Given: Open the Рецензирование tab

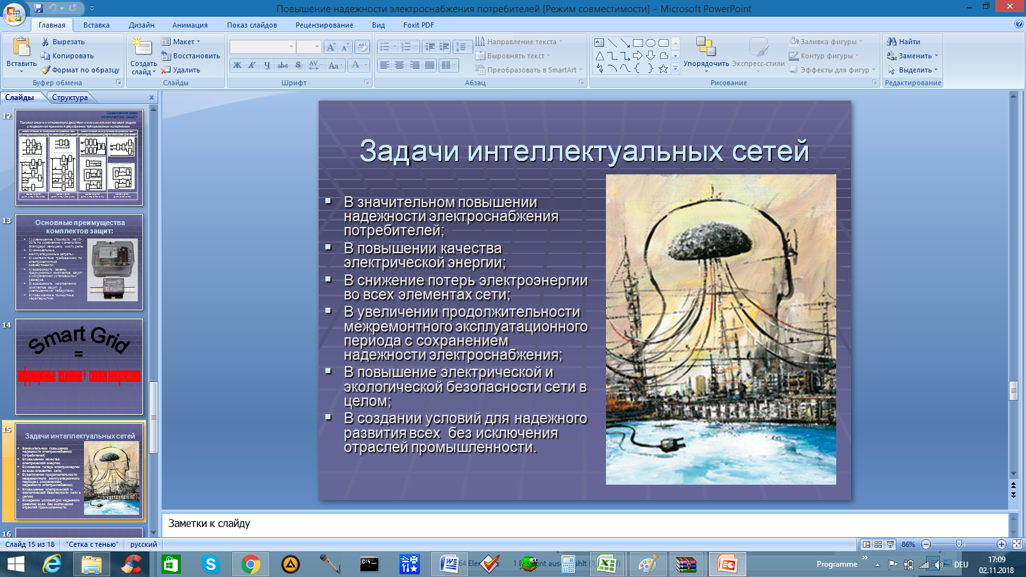Looking at the screenshot, I should point(324,25).
